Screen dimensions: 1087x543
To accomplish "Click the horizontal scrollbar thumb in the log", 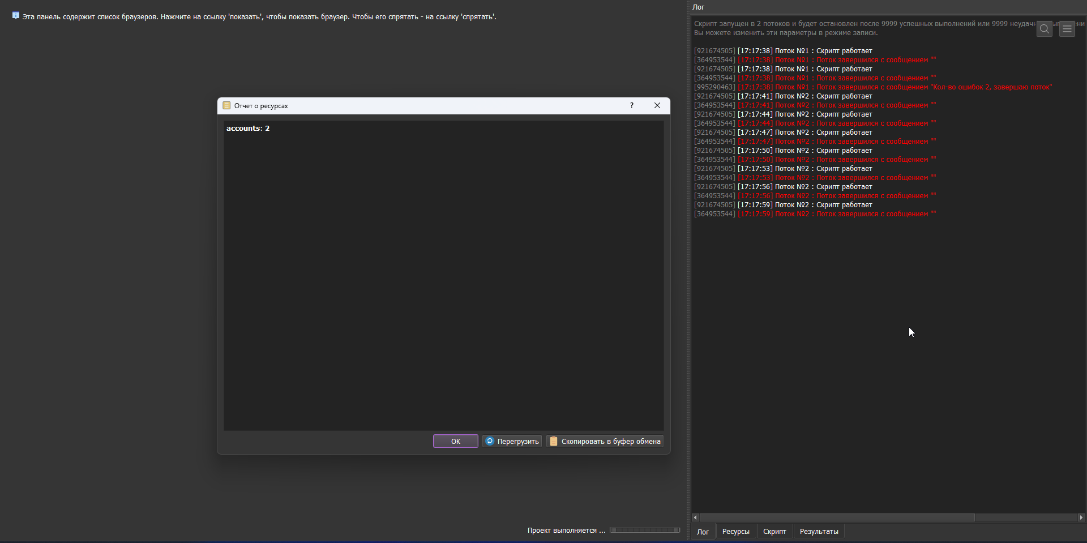I will pos(837,518).
